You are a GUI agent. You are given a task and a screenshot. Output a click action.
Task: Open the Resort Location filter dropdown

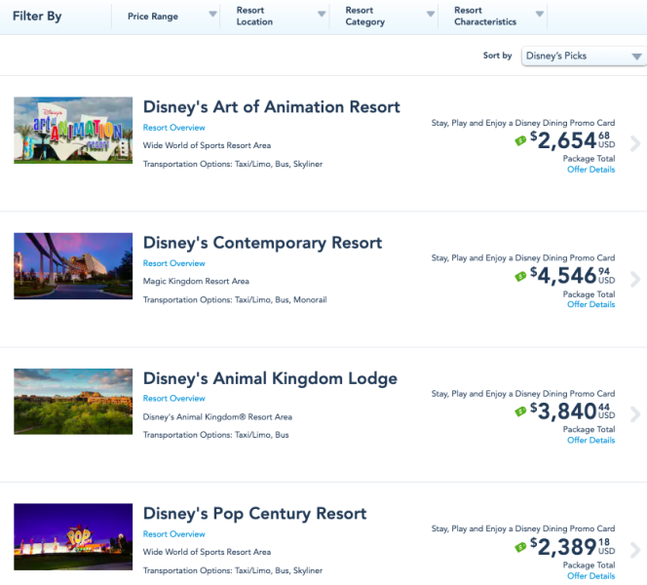point(280,17)
